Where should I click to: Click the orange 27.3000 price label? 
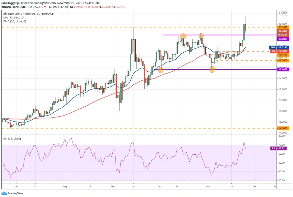(x=283, y=61)
